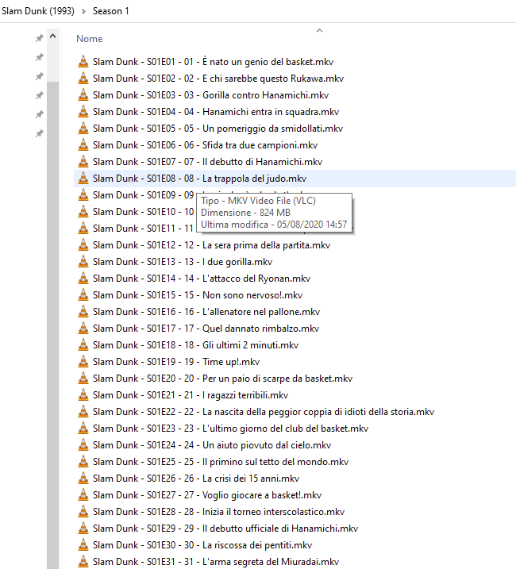Viewport: 516px width, 569px height.
Task: Select file name 'E chi sarebbe questo Rukawa.mkv'
Action: click(x=273, y=79)
